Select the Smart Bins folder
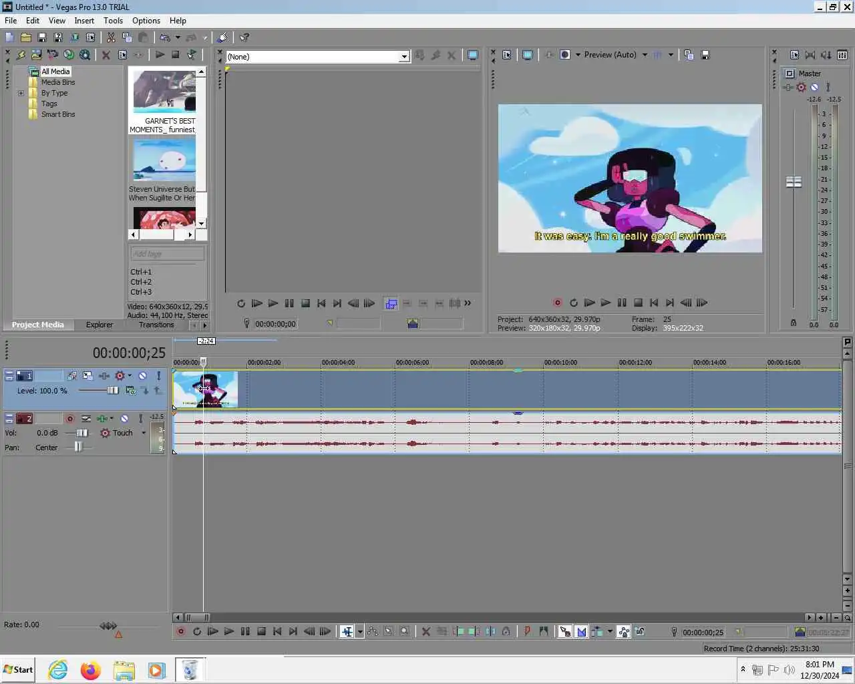The height and width of the screenshot is (684, 855). coord(58,114)
